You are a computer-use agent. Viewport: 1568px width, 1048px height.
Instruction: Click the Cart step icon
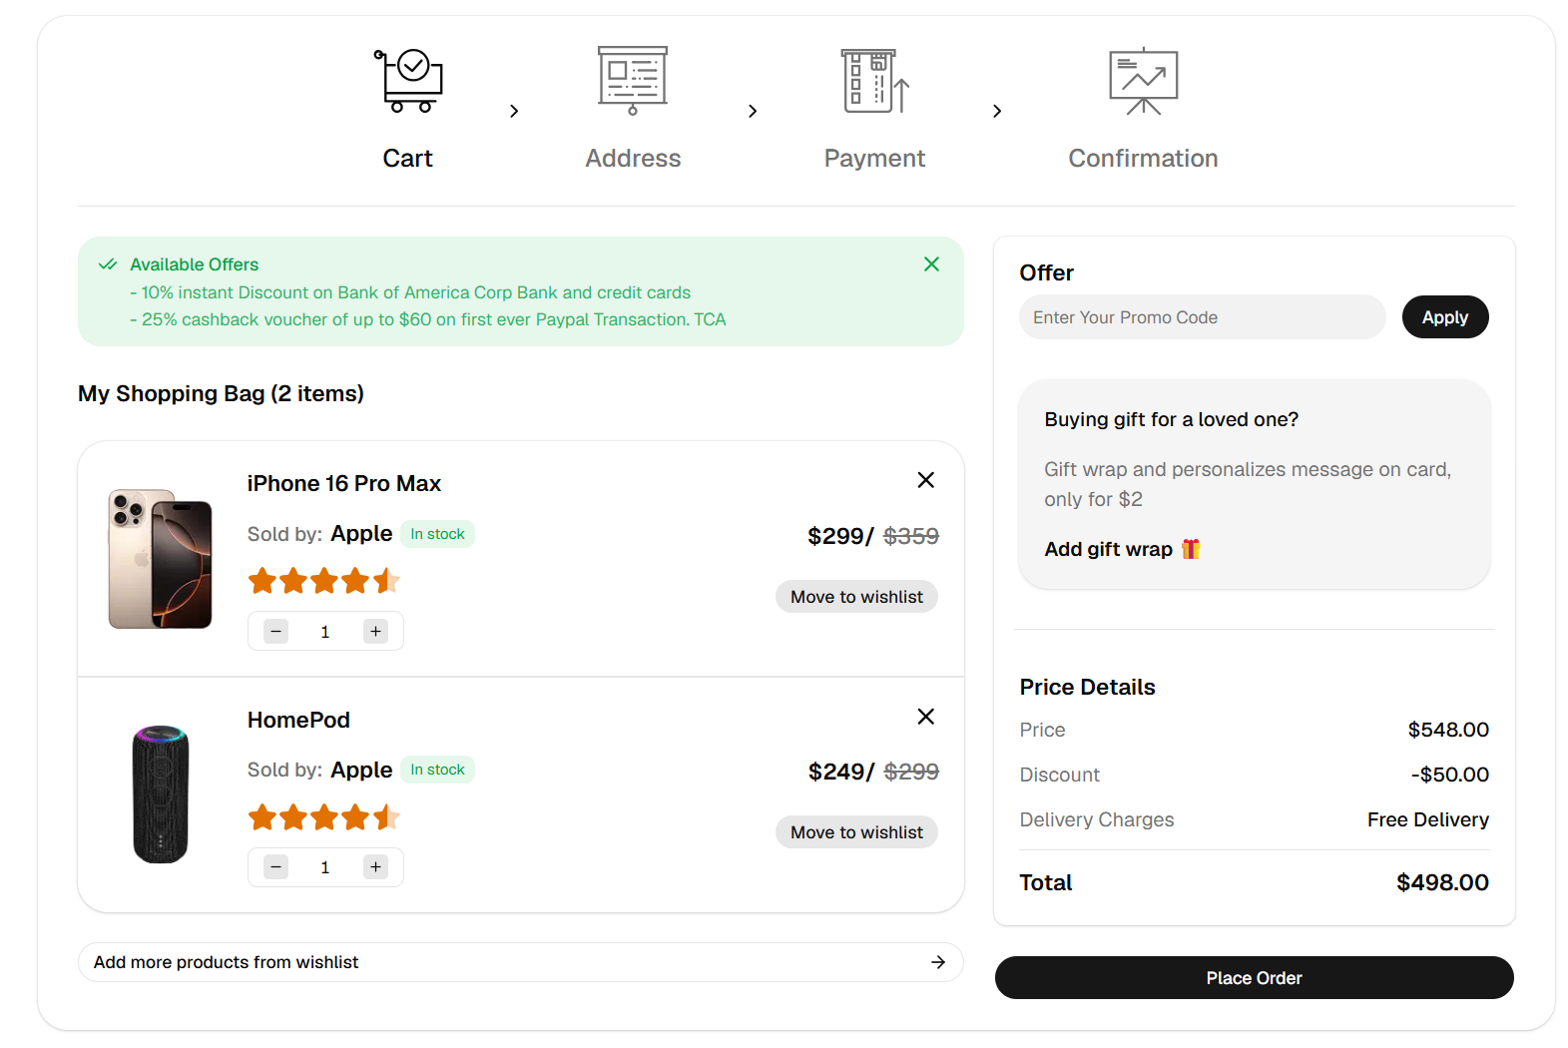[x=408, y=81]
